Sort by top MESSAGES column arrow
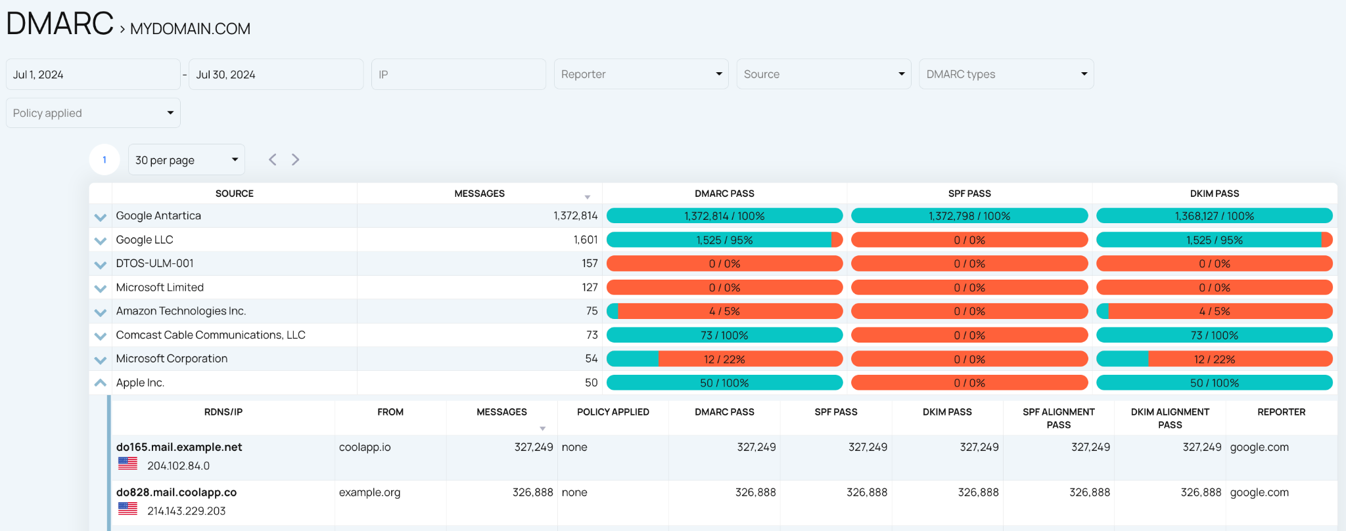1346x531 pixels. tap(588, 197)
